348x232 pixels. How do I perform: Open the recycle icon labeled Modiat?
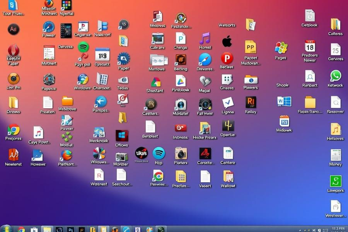(x=67, y=137)
